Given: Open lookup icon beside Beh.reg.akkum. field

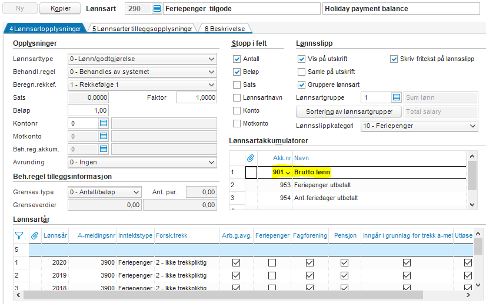Looking at the screenshot, I should (x=104, y=149).
